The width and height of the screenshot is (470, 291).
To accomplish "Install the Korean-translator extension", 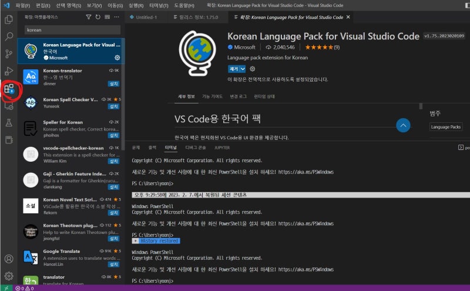I will [x=113, y=83].
